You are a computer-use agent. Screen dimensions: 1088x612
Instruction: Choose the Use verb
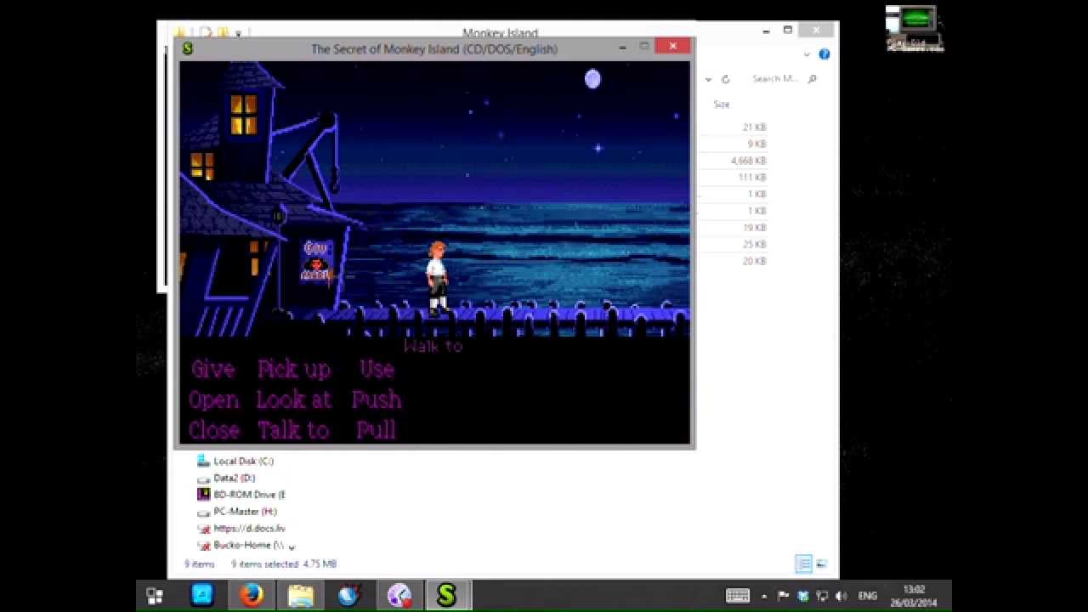[x=377, y=369]
